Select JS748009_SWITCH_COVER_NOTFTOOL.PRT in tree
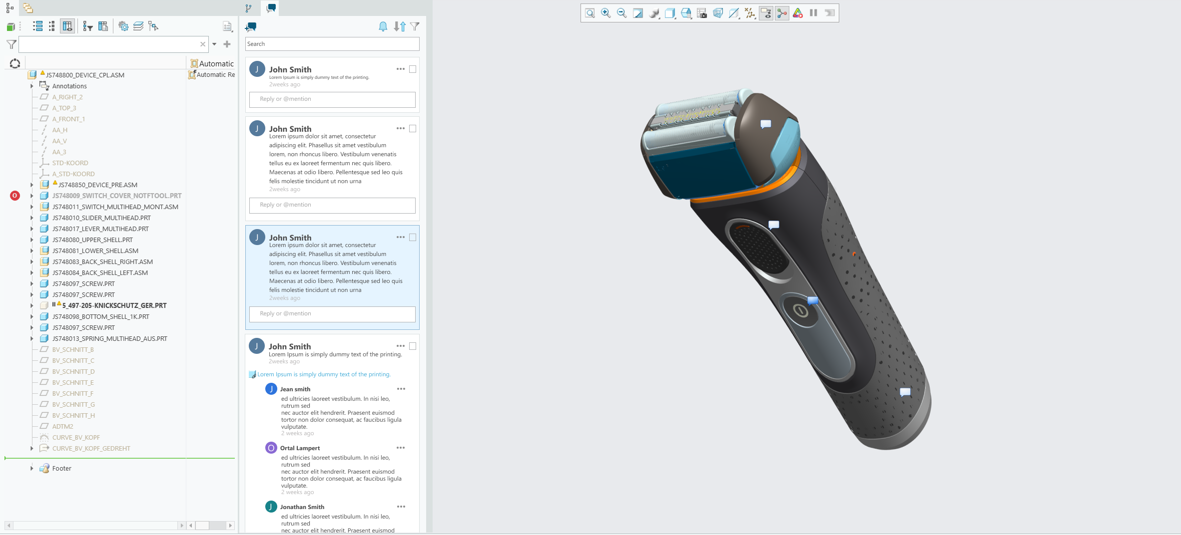 (x=117, y=196)
